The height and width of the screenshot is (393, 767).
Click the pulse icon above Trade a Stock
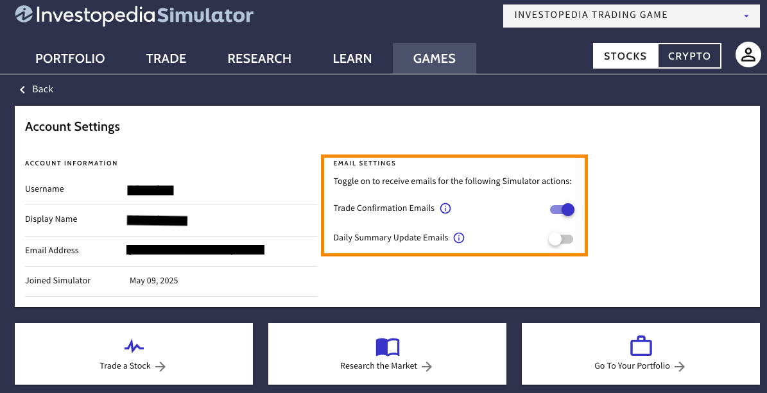point(134,347)
